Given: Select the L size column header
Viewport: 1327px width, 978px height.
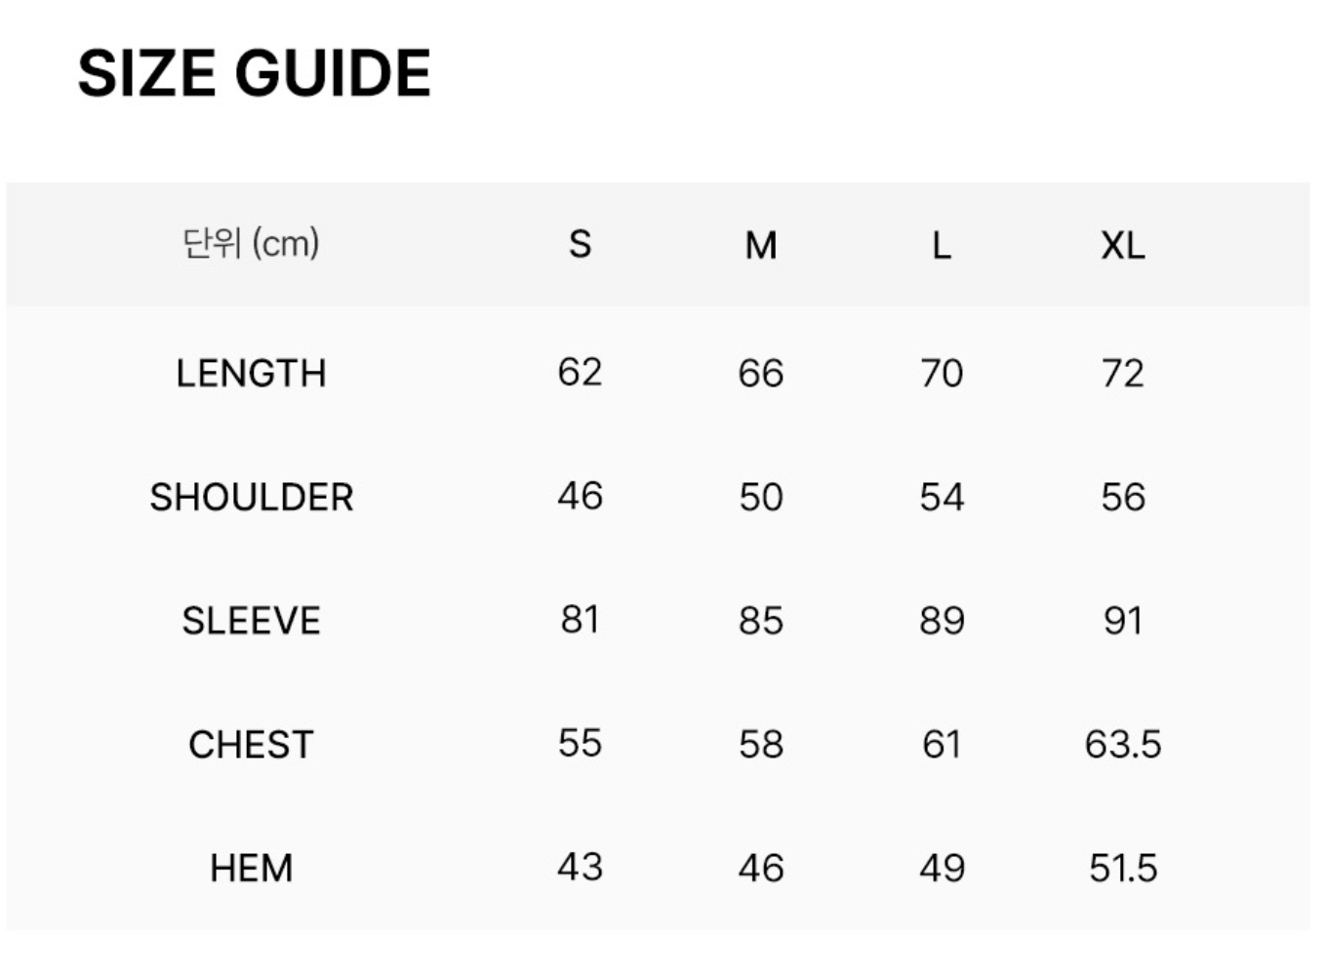Looking at the screenshot, I should coord(942,245).
